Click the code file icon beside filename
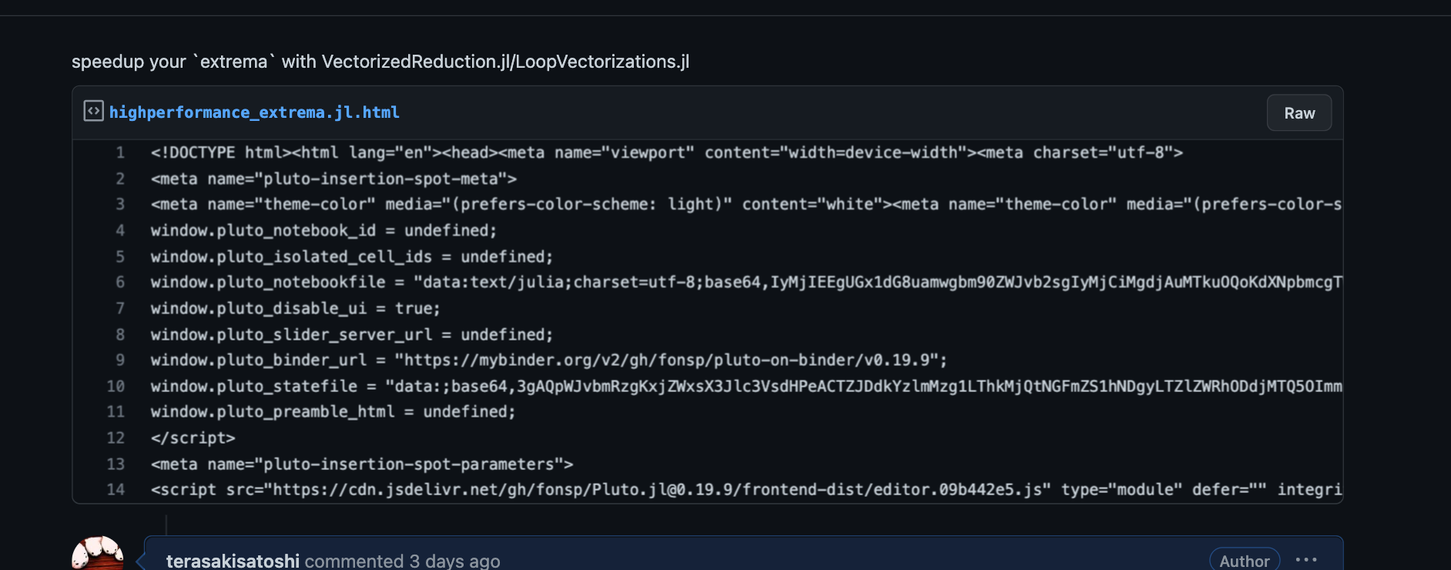The height and width of the screenshot is (570, 1451). click(x=93, y=111)
